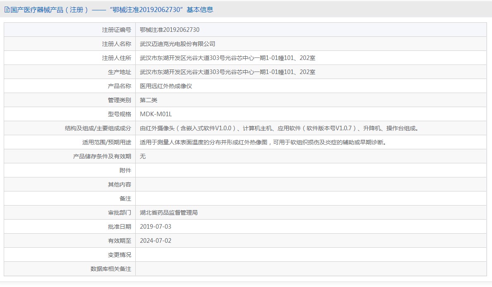Click the product name 医用远红外热成像仪

tap(166, 86)
